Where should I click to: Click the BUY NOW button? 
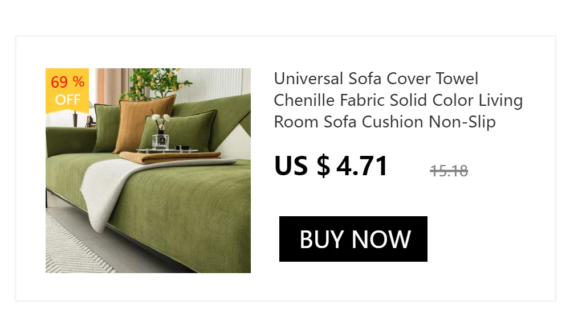point(353,239)
